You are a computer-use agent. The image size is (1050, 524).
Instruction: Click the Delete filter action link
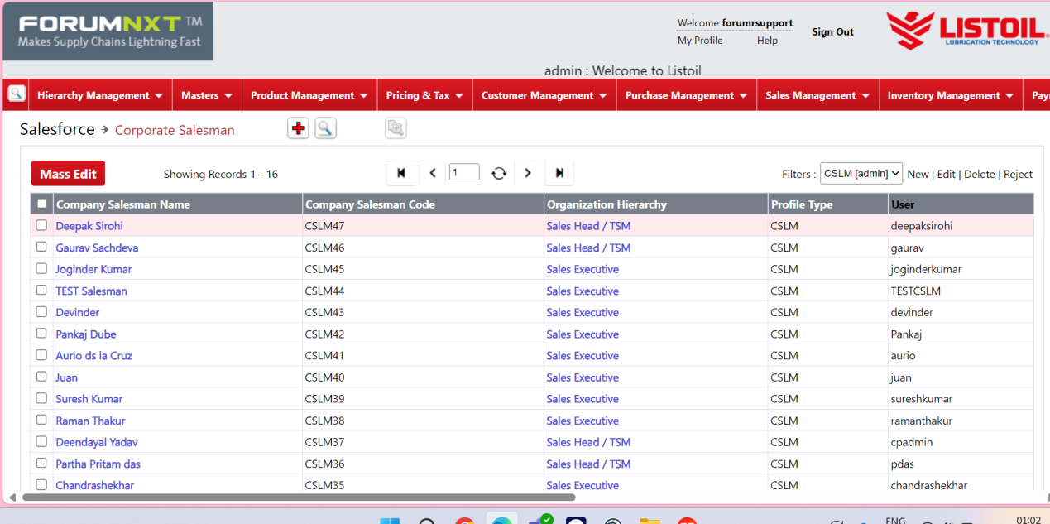(980, 174)
